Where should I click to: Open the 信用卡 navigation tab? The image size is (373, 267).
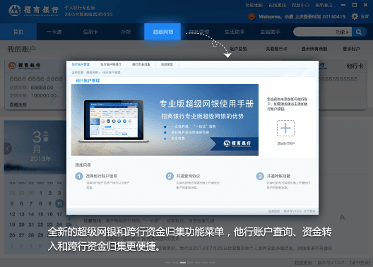pos(90,32)
